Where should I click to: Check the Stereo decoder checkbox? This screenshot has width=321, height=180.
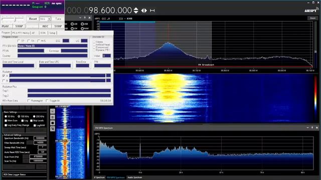coord(94,42)
